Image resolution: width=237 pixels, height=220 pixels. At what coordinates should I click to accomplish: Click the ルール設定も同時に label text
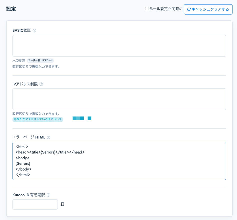(166, 9)
